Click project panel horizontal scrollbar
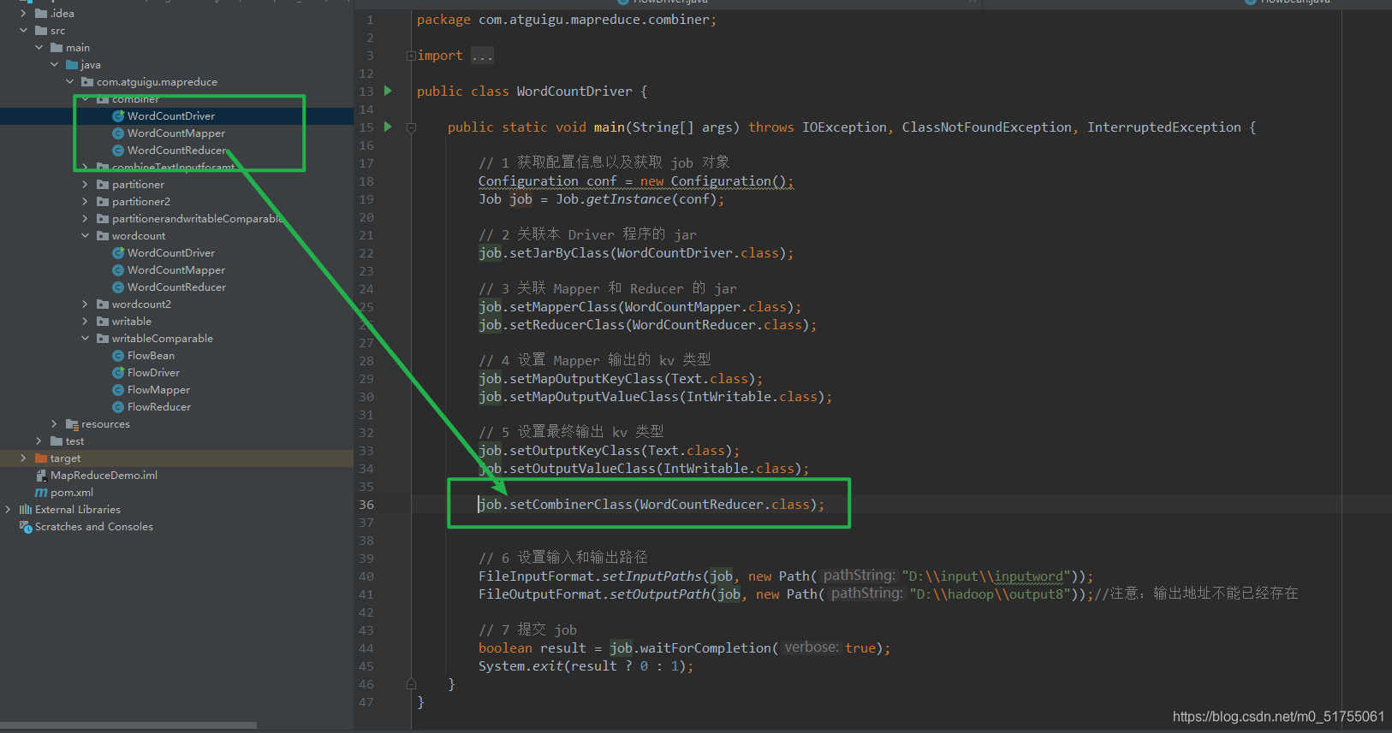The height and width of the screenshot is (733, 1392). tap(128, 725)
